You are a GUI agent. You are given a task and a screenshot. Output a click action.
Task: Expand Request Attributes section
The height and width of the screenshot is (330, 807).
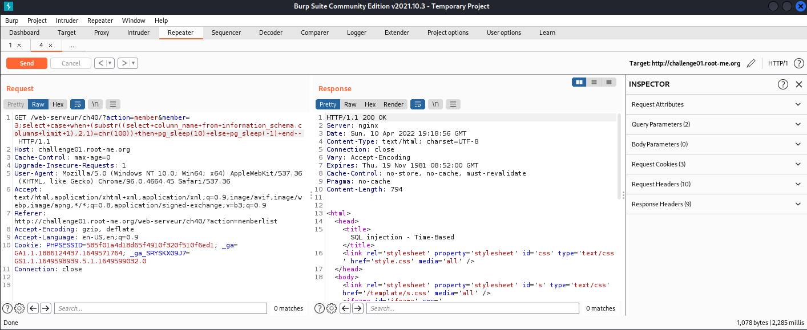pos(716,104)
